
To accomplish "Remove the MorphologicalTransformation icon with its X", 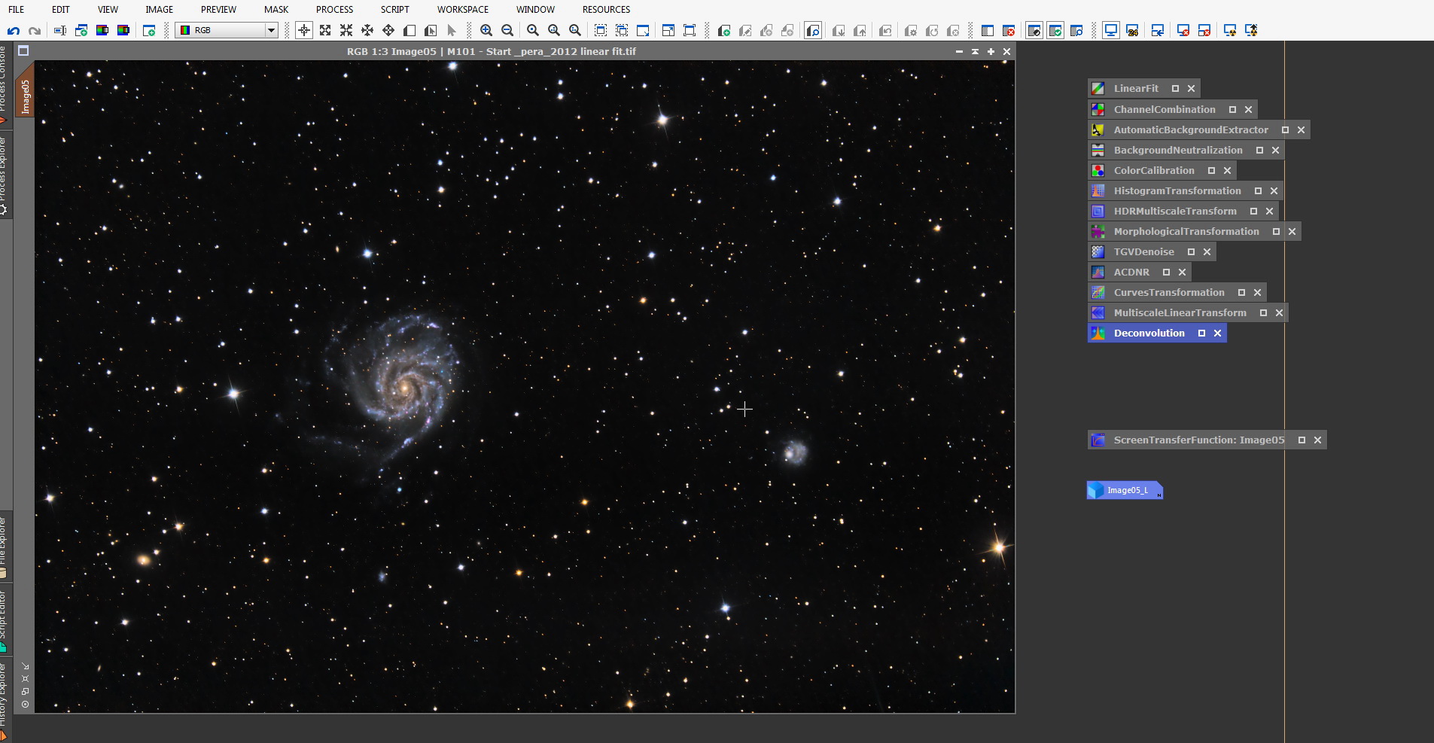I will 1292,231.
